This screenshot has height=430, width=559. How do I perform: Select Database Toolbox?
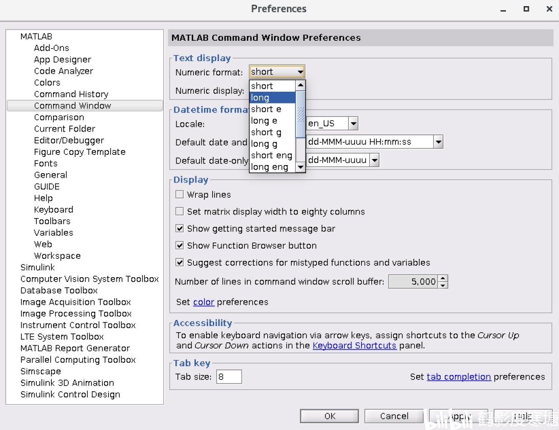coord(59,290)
